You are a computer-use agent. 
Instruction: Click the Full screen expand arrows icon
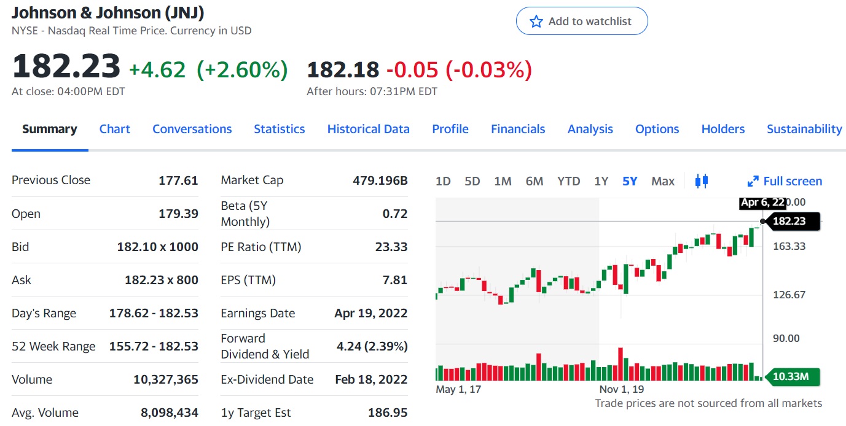point(753,182)
